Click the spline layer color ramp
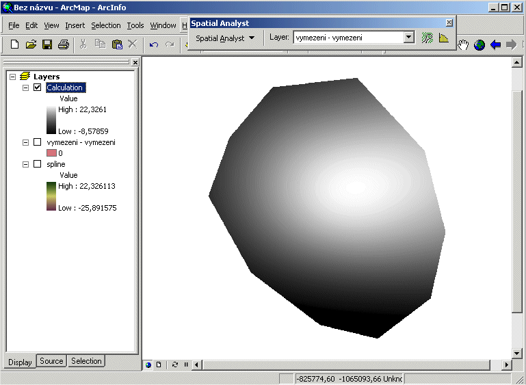The width and height of the screenshot is (526, 385). click(x=51, y=196)
